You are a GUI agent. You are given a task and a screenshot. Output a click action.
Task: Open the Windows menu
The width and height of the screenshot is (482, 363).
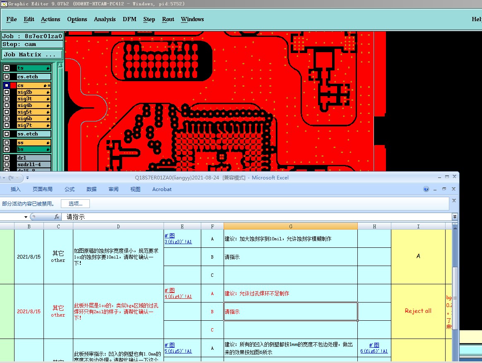[x=193, y=19]
